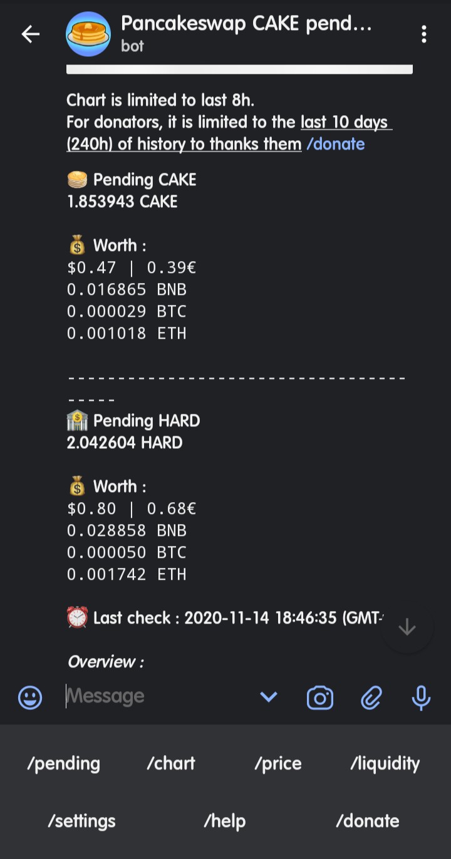
Task: Tap the /donate link in message
Action: pos(335,144)
